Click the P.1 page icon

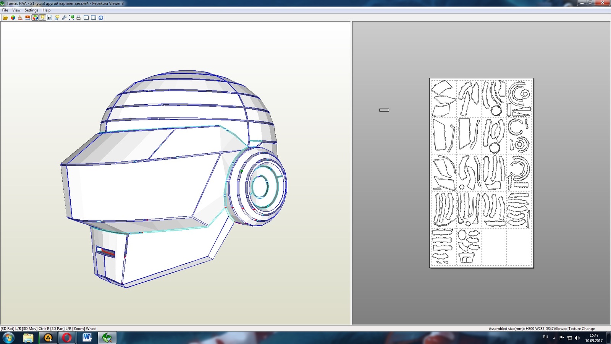pyautogui.click(x=49, y=18)
